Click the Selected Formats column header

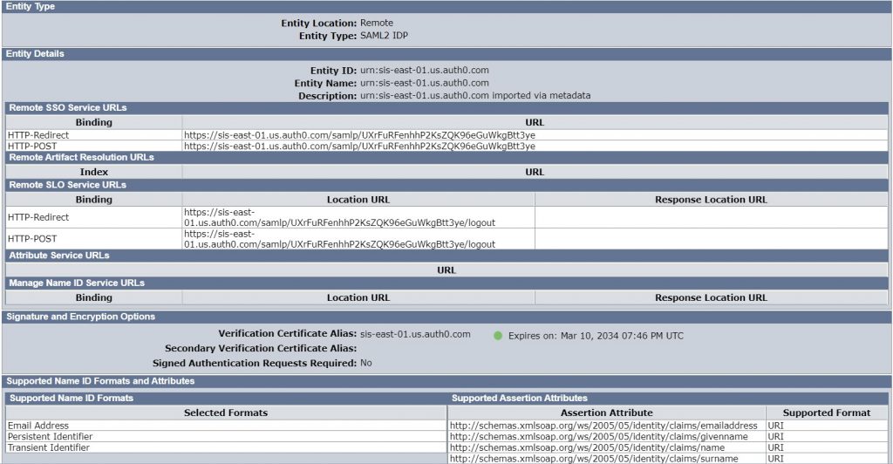click(226, 413)
